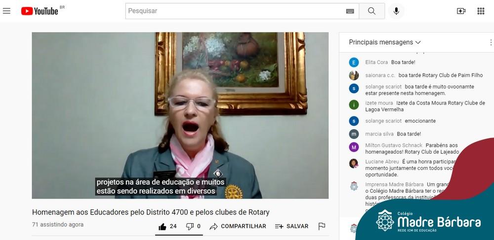This screenshot has width=494, height=240.
Task: Click Imprensa Madre Bárbara username
Action: click(394, 184)
